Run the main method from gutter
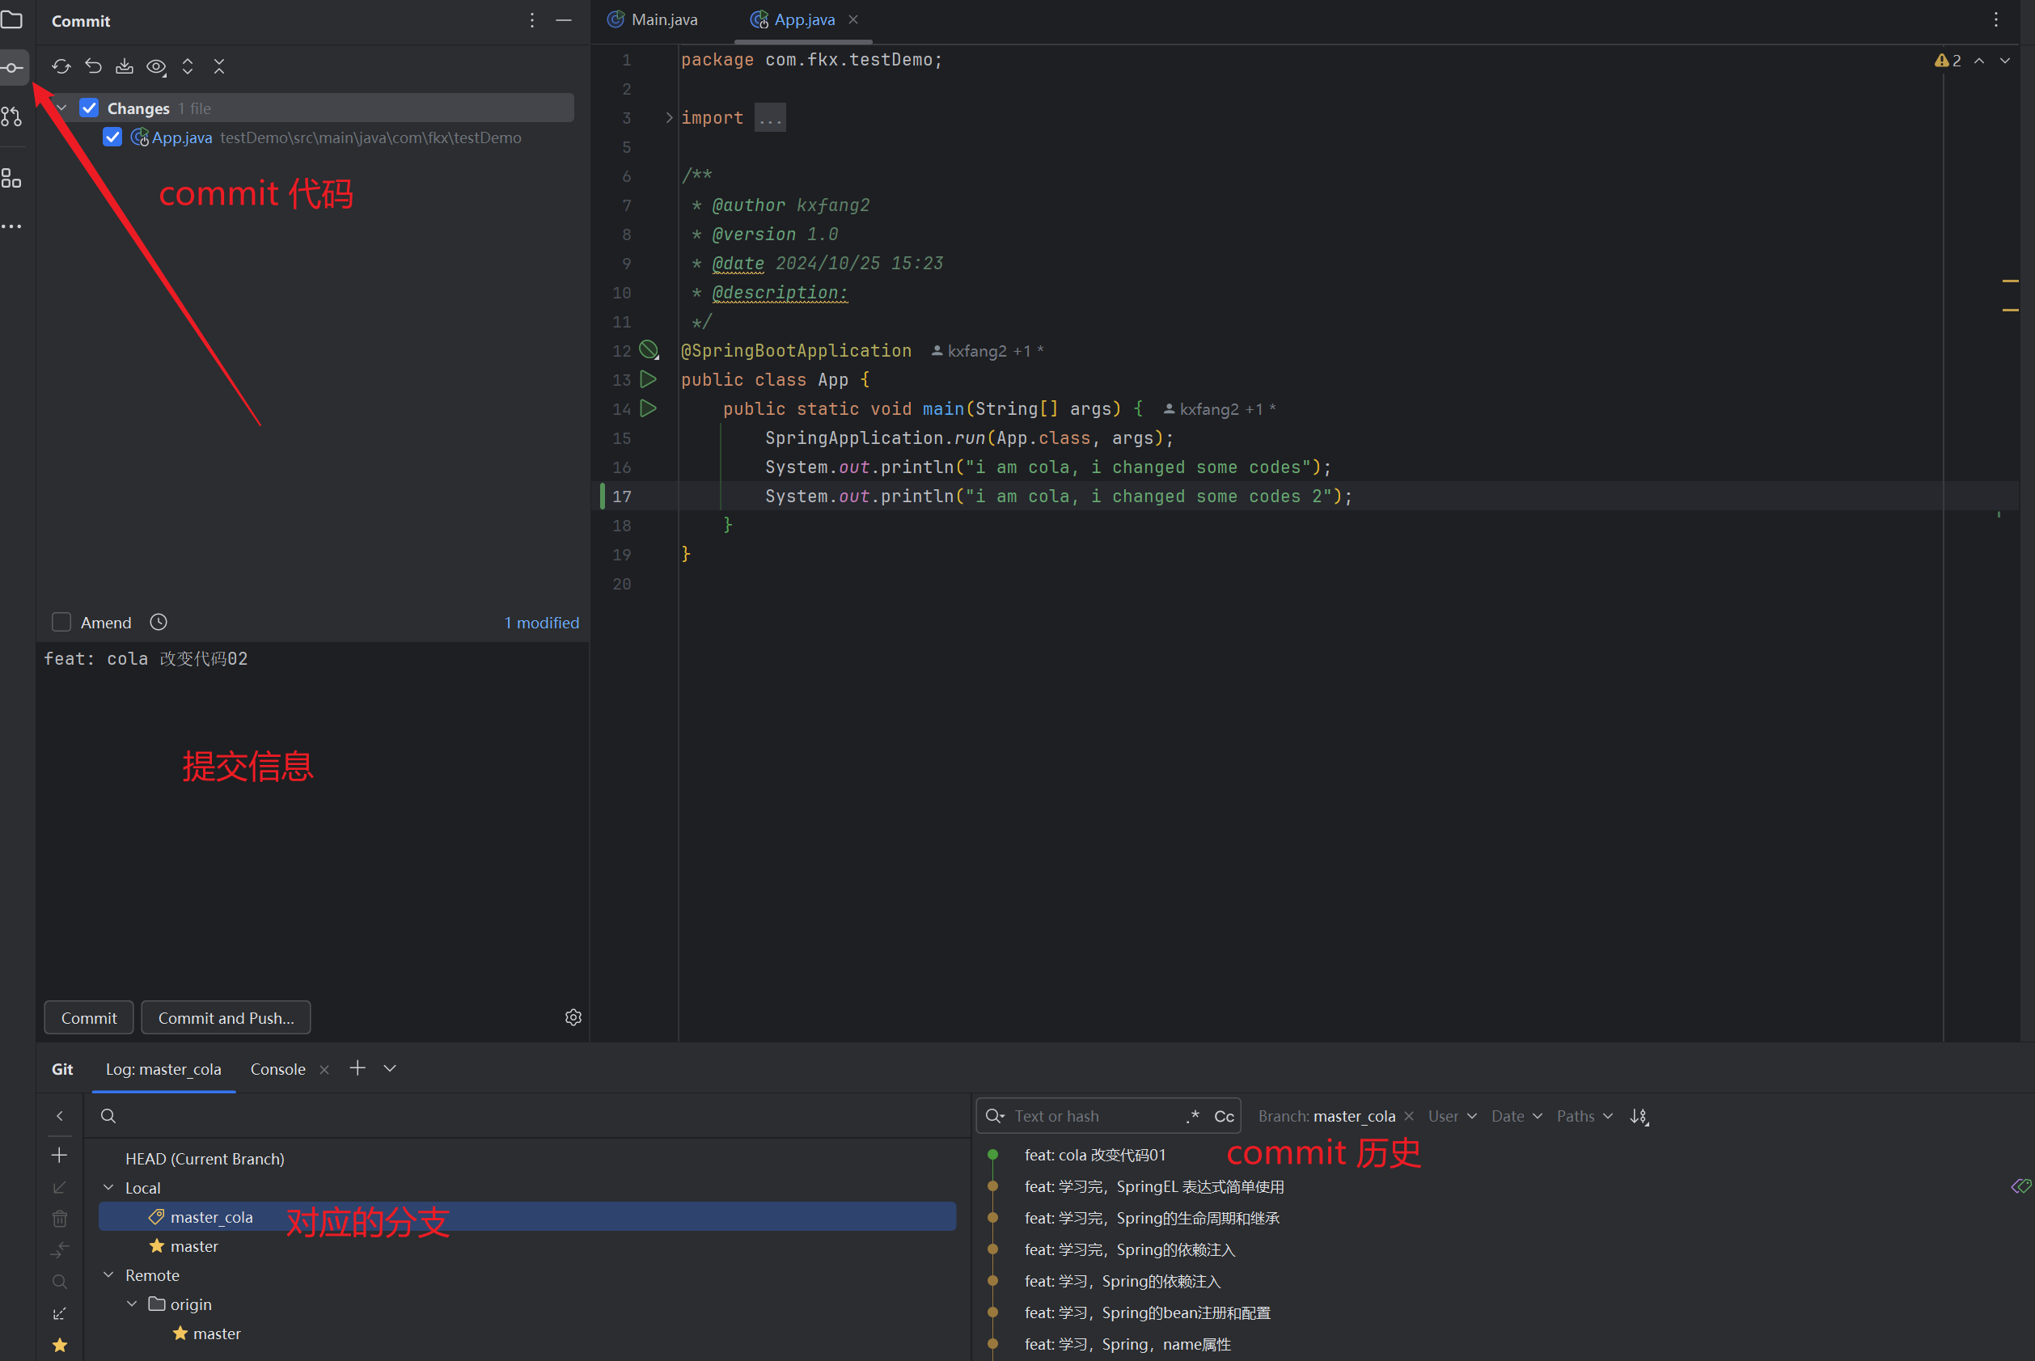This screenshot has height=1361, width=2035. [648, 408]
